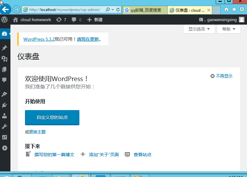Expand the 显示选项 screen options
Viewport: 247px width, 177px height.
(x=199, y=29)
